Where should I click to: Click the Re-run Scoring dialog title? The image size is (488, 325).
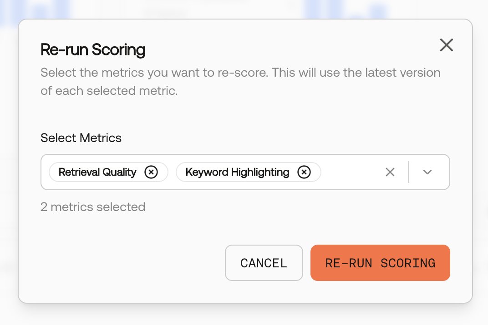93,49
